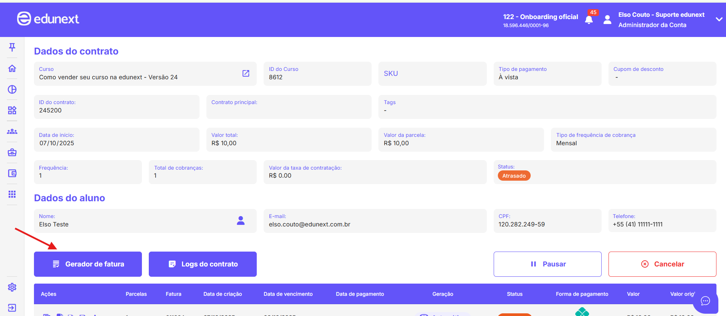Click Gerador de fatura button
726x316 pixels.
click(88, 264)
